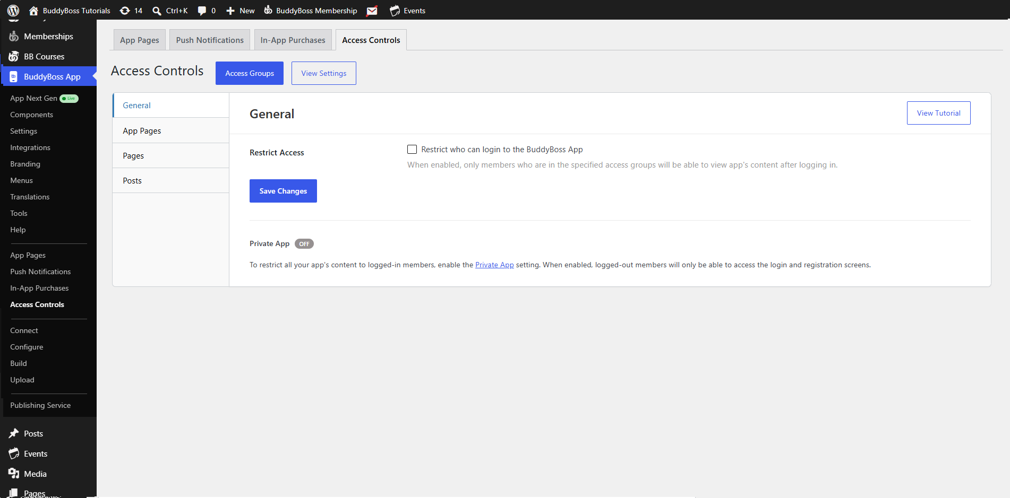
Task: Open Posts label in the main sidebar
Action: click(33, 433)
